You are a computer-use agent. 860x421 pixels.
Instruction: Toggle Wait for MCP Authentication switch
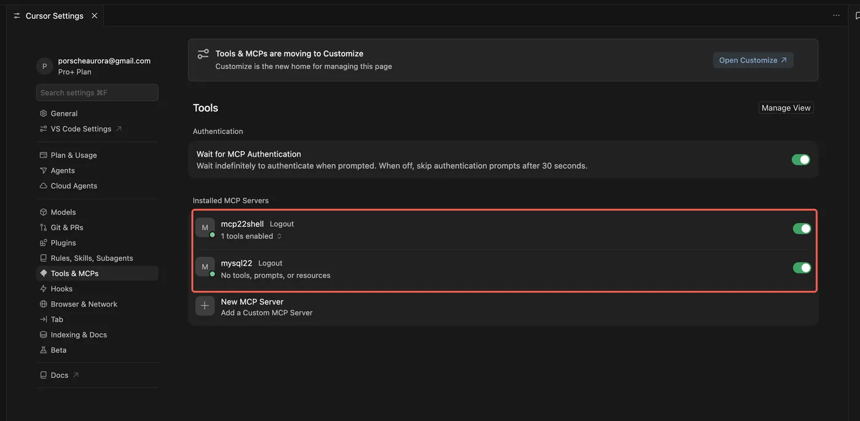[x=801, y=160]
